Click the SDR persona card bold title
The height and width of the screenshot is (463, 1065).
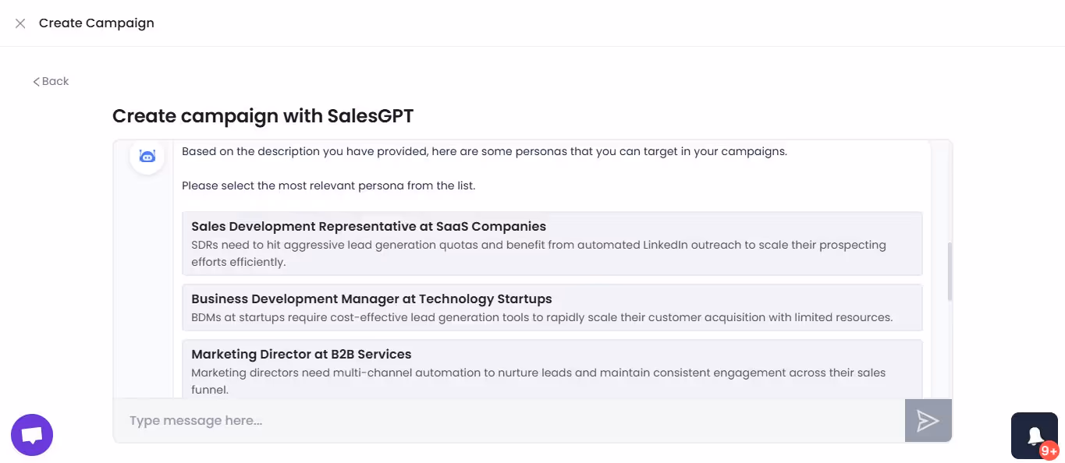[x=367, y=226]
